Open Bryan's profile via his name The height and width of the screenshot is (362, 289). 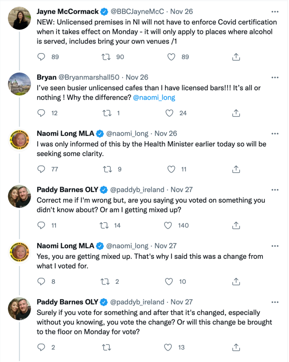tap(47, 77)
